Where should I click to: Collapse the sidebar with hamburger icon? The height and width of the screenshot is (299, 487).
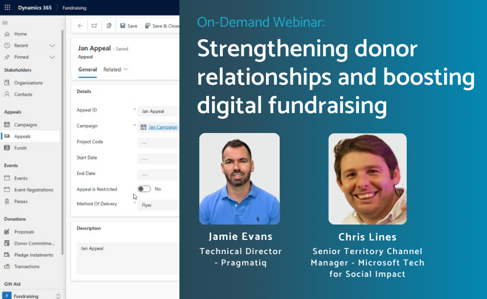click(5, 23)
